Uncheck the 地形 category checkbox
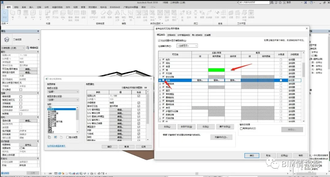The image size is (330, 177). click(163, 60)
